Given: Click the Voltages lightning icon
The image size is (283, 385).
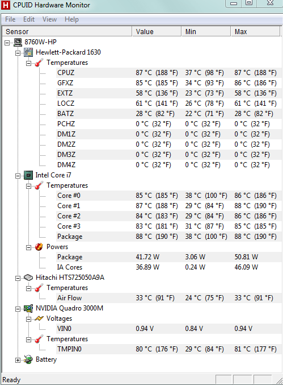Looking at the screenshot, I should [39, 318].
